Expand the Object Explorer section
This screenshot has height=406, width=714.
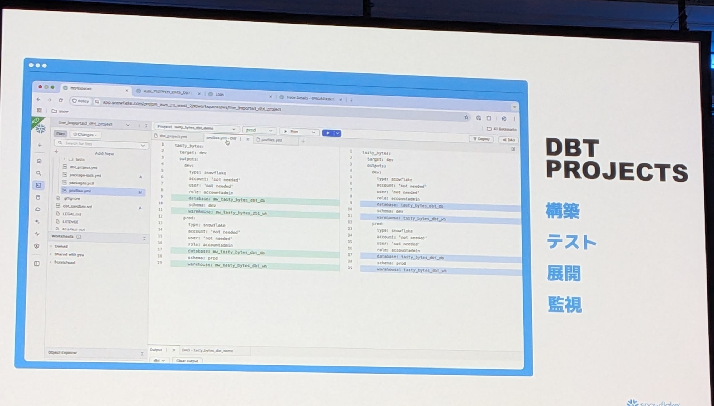tap(142, 354)
